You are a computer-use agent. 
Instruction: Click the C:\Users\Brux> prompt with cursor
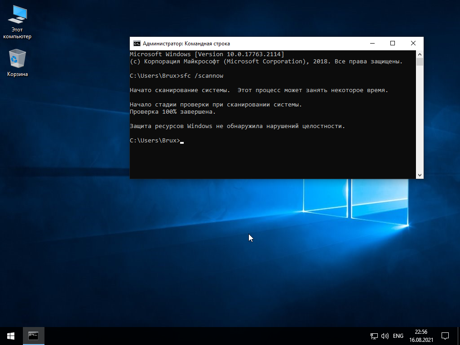click(x=155, y=141)
